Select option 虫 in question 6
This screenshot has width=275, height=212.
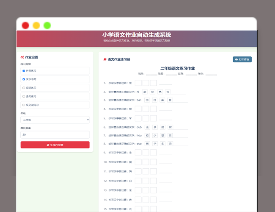[147, 127]
